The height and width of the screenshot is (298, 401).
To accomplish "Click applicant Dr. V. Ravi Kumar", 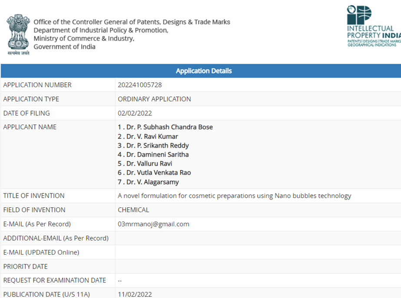I will coord(148,136).
